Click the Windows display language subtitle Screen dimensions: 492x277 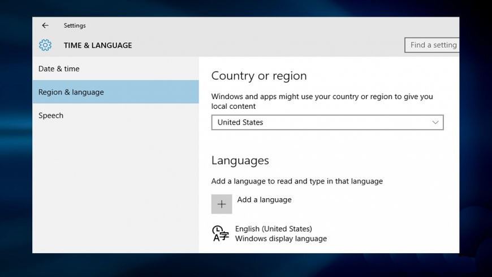click(281, 238)
